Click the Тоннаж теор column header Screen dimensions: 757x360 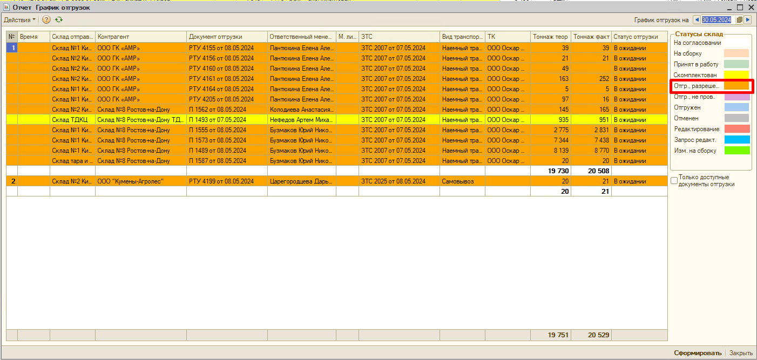(x=551, y=37)
